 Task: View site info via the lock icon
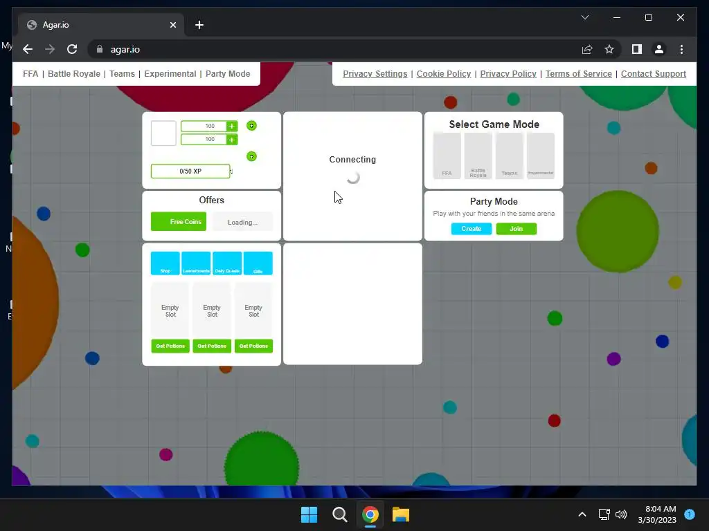(x=100, y=49)
